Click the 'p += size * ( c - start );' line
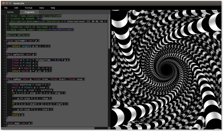The height and width of the screenshot is (131, 223). click(35, 110)
